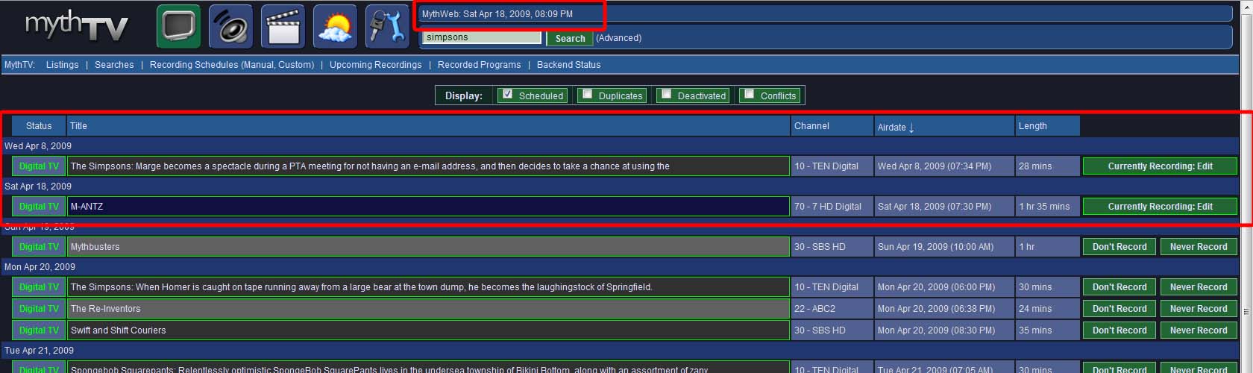Click the page vertical scrollbar
Image resolution: width=1253 pixels, height=373 pixels.
tap(1246, 186)
